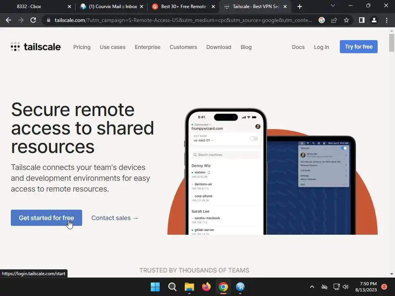Click the cloud sync tray icon

point(324,287)
